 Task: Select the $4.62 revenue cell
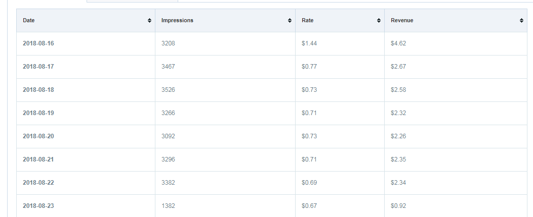(398, 43)
